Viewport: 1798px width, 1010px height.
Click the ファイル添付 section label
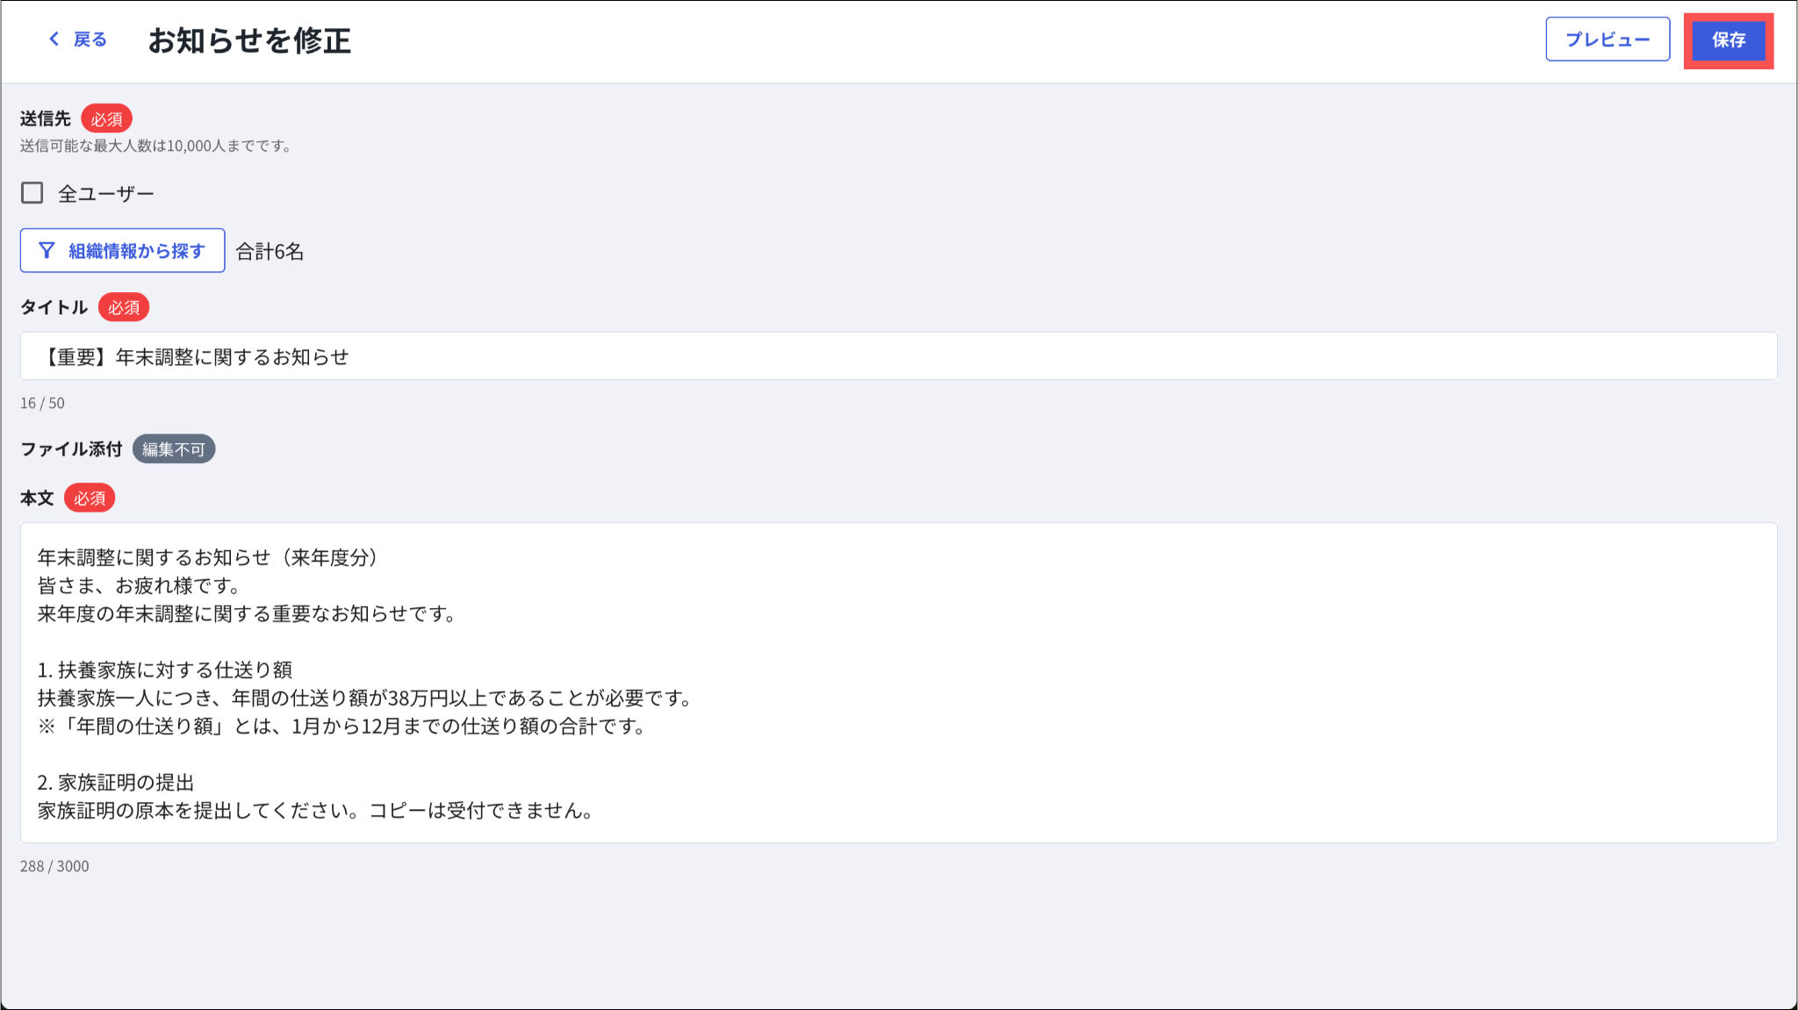[x=71, y=449]
